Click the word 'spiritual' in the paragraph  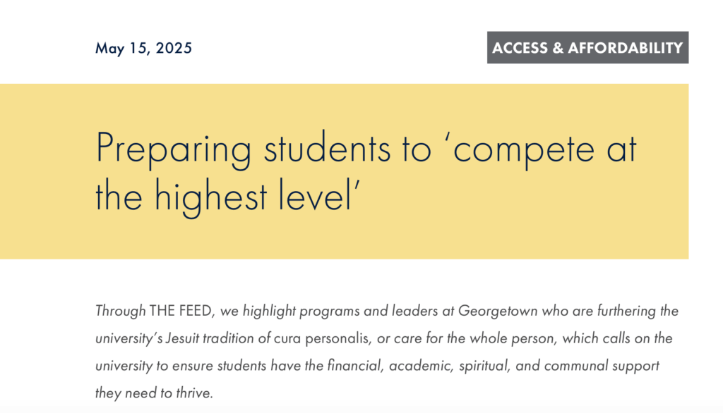point(488,366)
